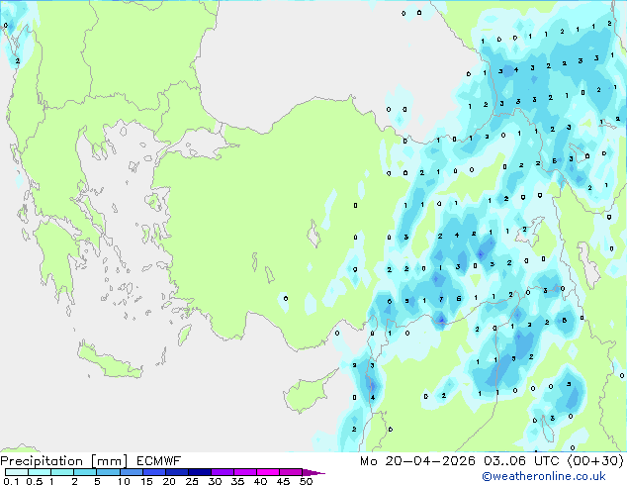Click the 'ECMWF' model label
This screenshot has height=485, width=627.
(159, 461)
